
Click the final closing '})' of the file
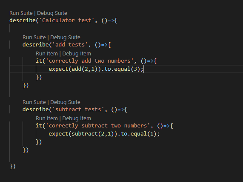(x=12, y=166)
